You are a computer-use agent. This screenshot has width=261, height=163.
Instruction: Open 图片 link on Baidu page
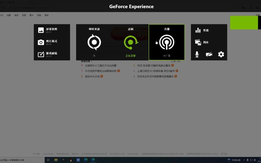[31, 15]
